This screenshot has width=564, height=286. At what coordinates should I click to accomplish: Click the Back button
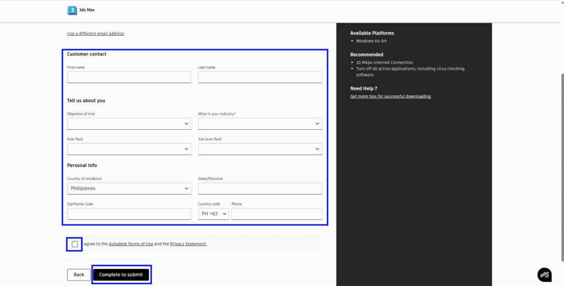coord(79,274)
